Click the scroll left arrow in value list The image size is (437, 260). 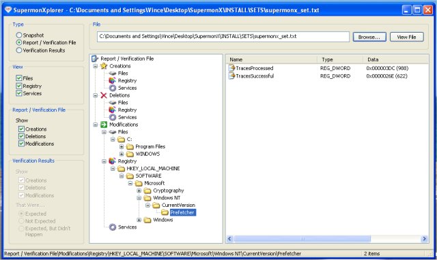229,239
